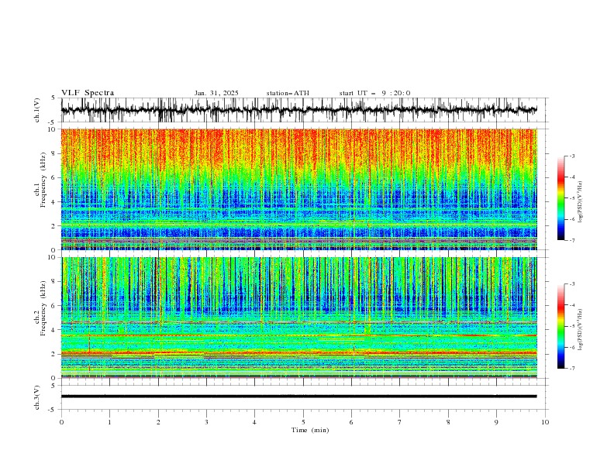Click the 'station=ATH' label
Viewport: 614px width, 474px height.
point(288,93)
